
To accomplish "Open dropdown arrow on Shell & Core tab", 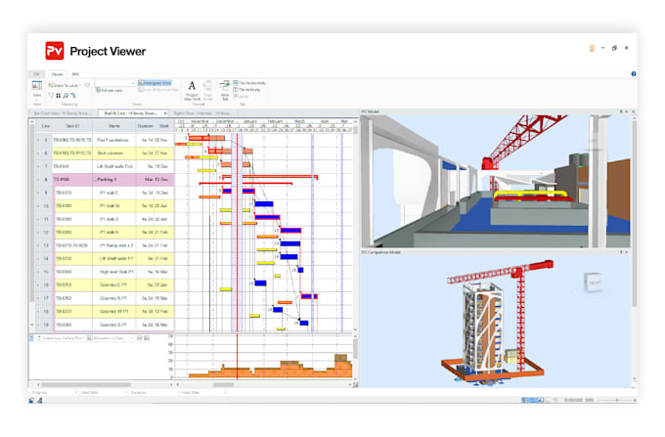I will tap(165, 113).
